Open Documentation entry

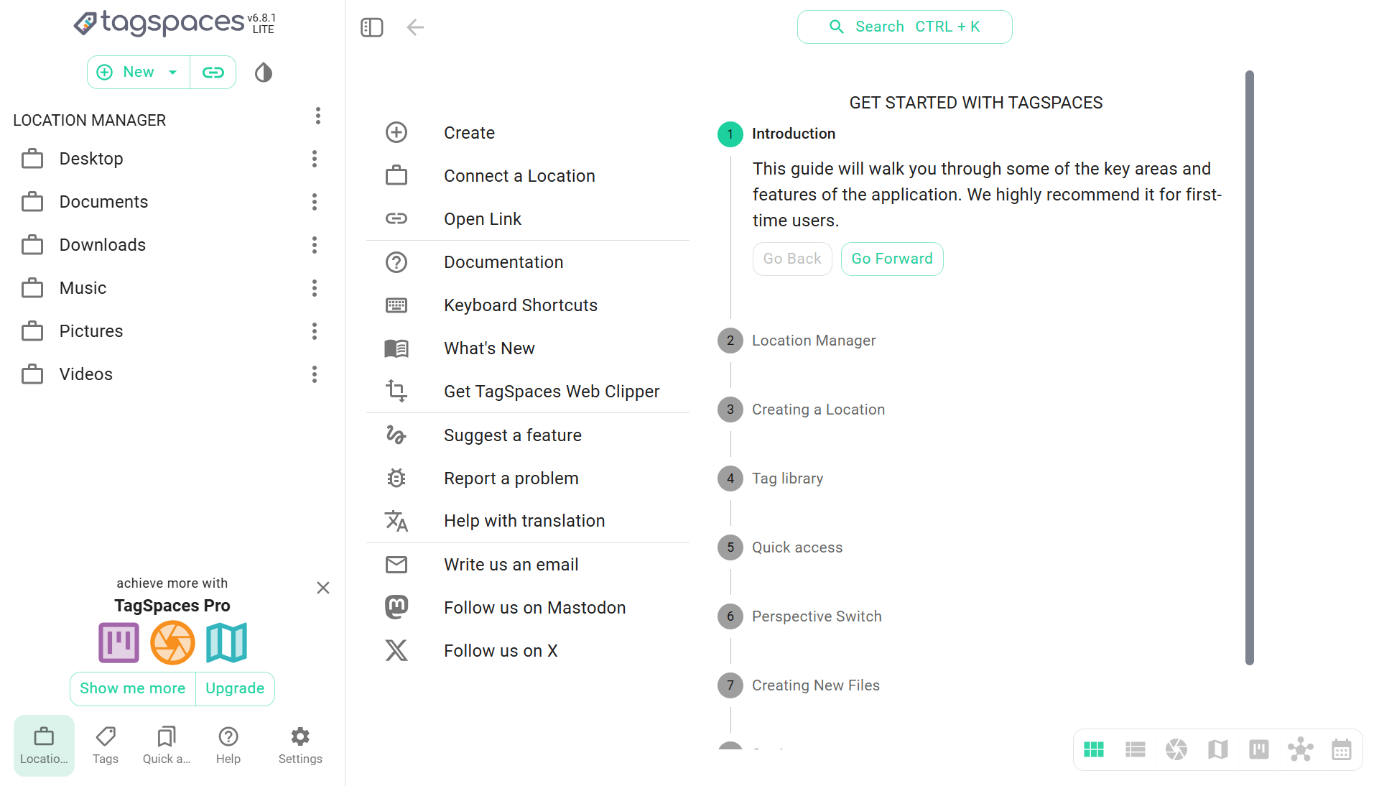(528, 262)
